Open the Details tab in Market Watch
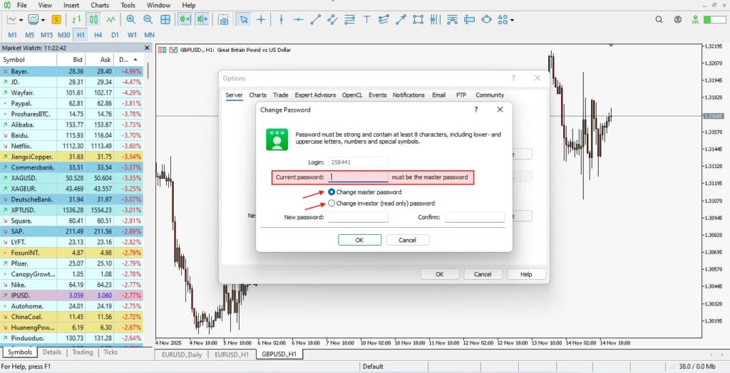The width and height of the screenshot is (730, 373). coord(51,352)
